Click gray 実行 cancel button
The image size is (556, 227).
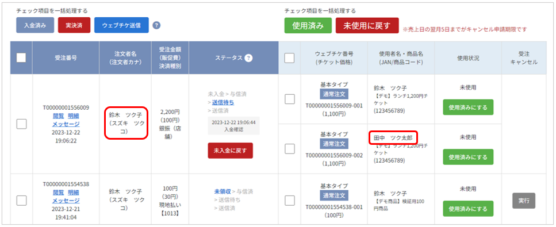(524, 201)
